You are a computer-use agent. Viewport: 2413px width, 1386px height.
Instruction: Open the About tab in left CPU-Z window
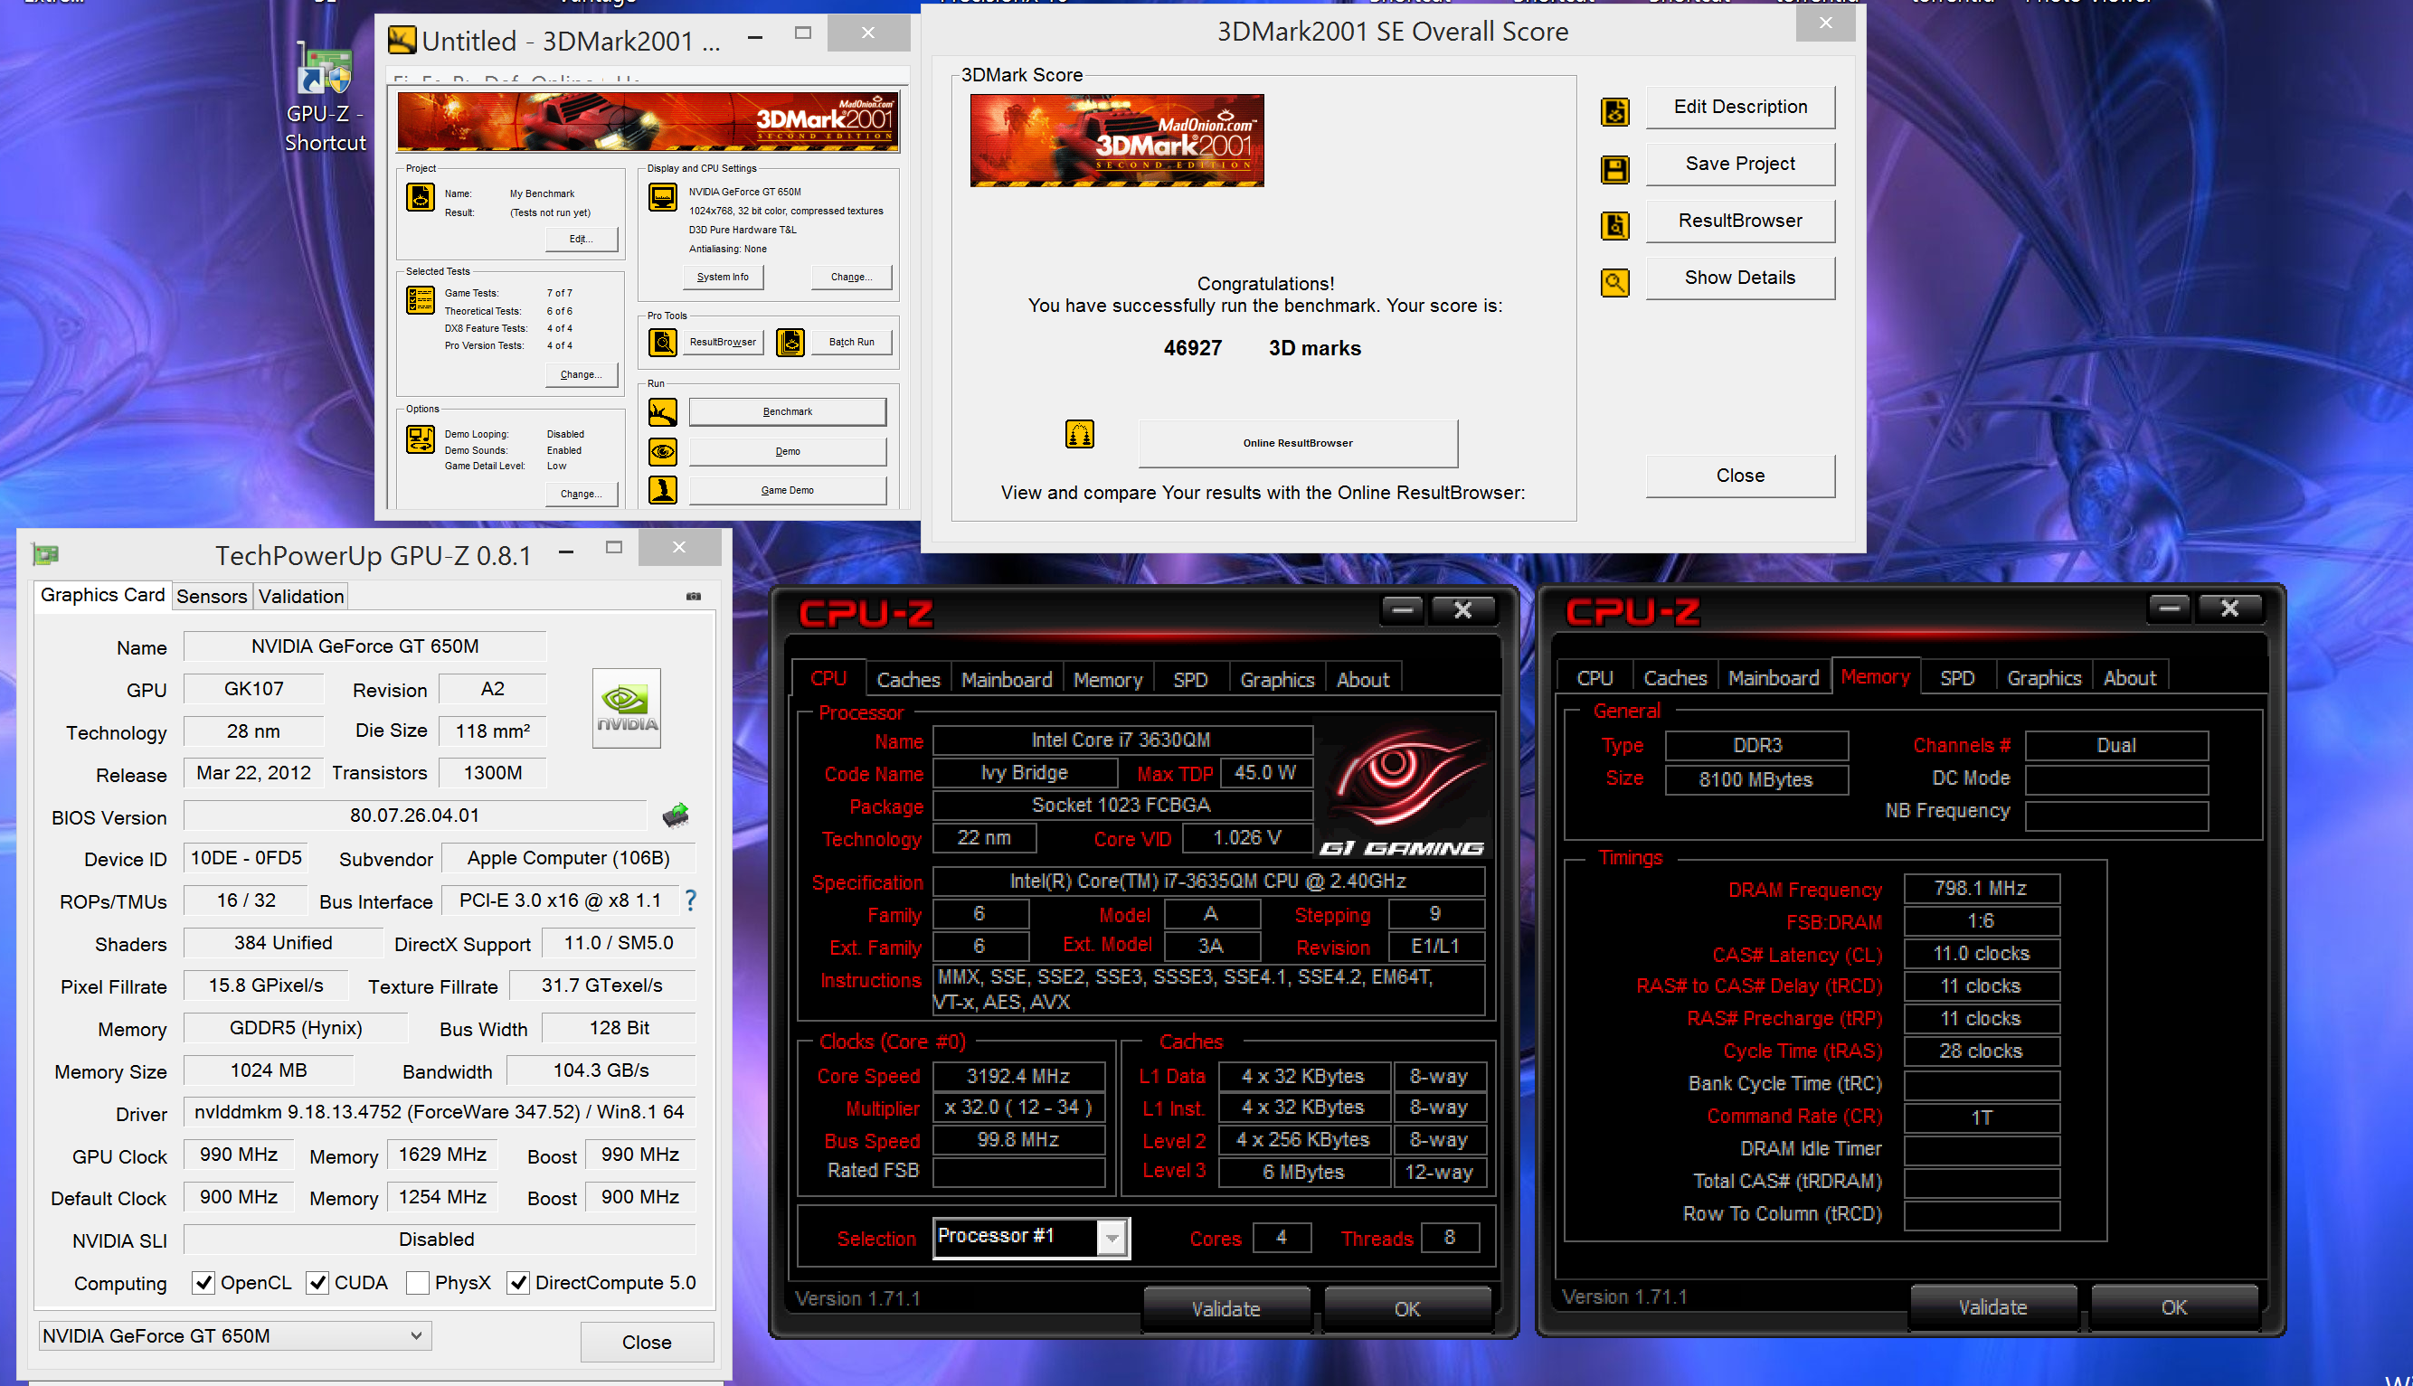click(1363, 680)
